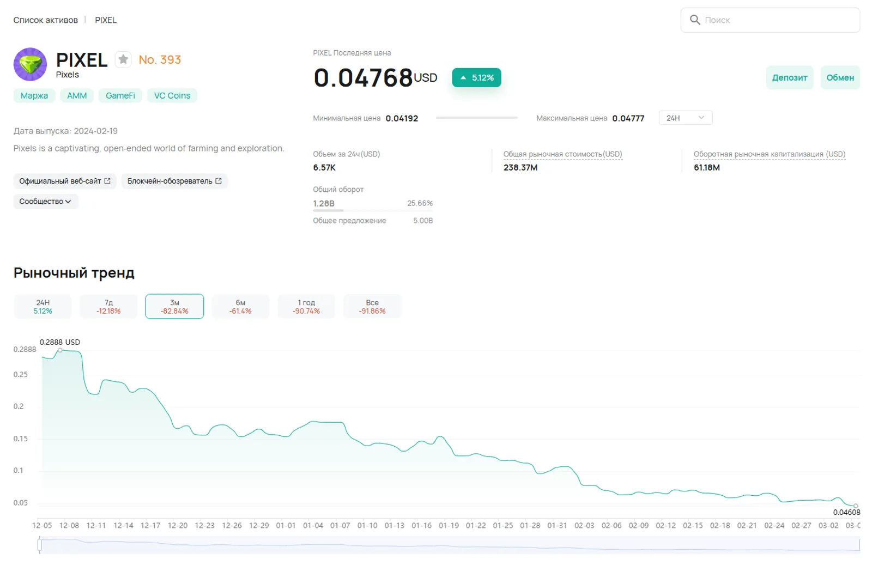This screenshot has width=872, height=565.
Task: Click the min-max price range bar
Action: coord(477,118)
